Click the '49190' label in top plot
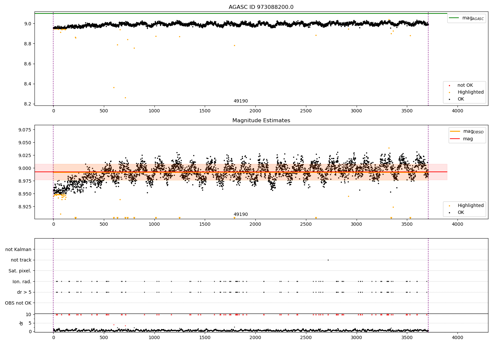Viewport: 493px width, 345px height. coord(241,101)
